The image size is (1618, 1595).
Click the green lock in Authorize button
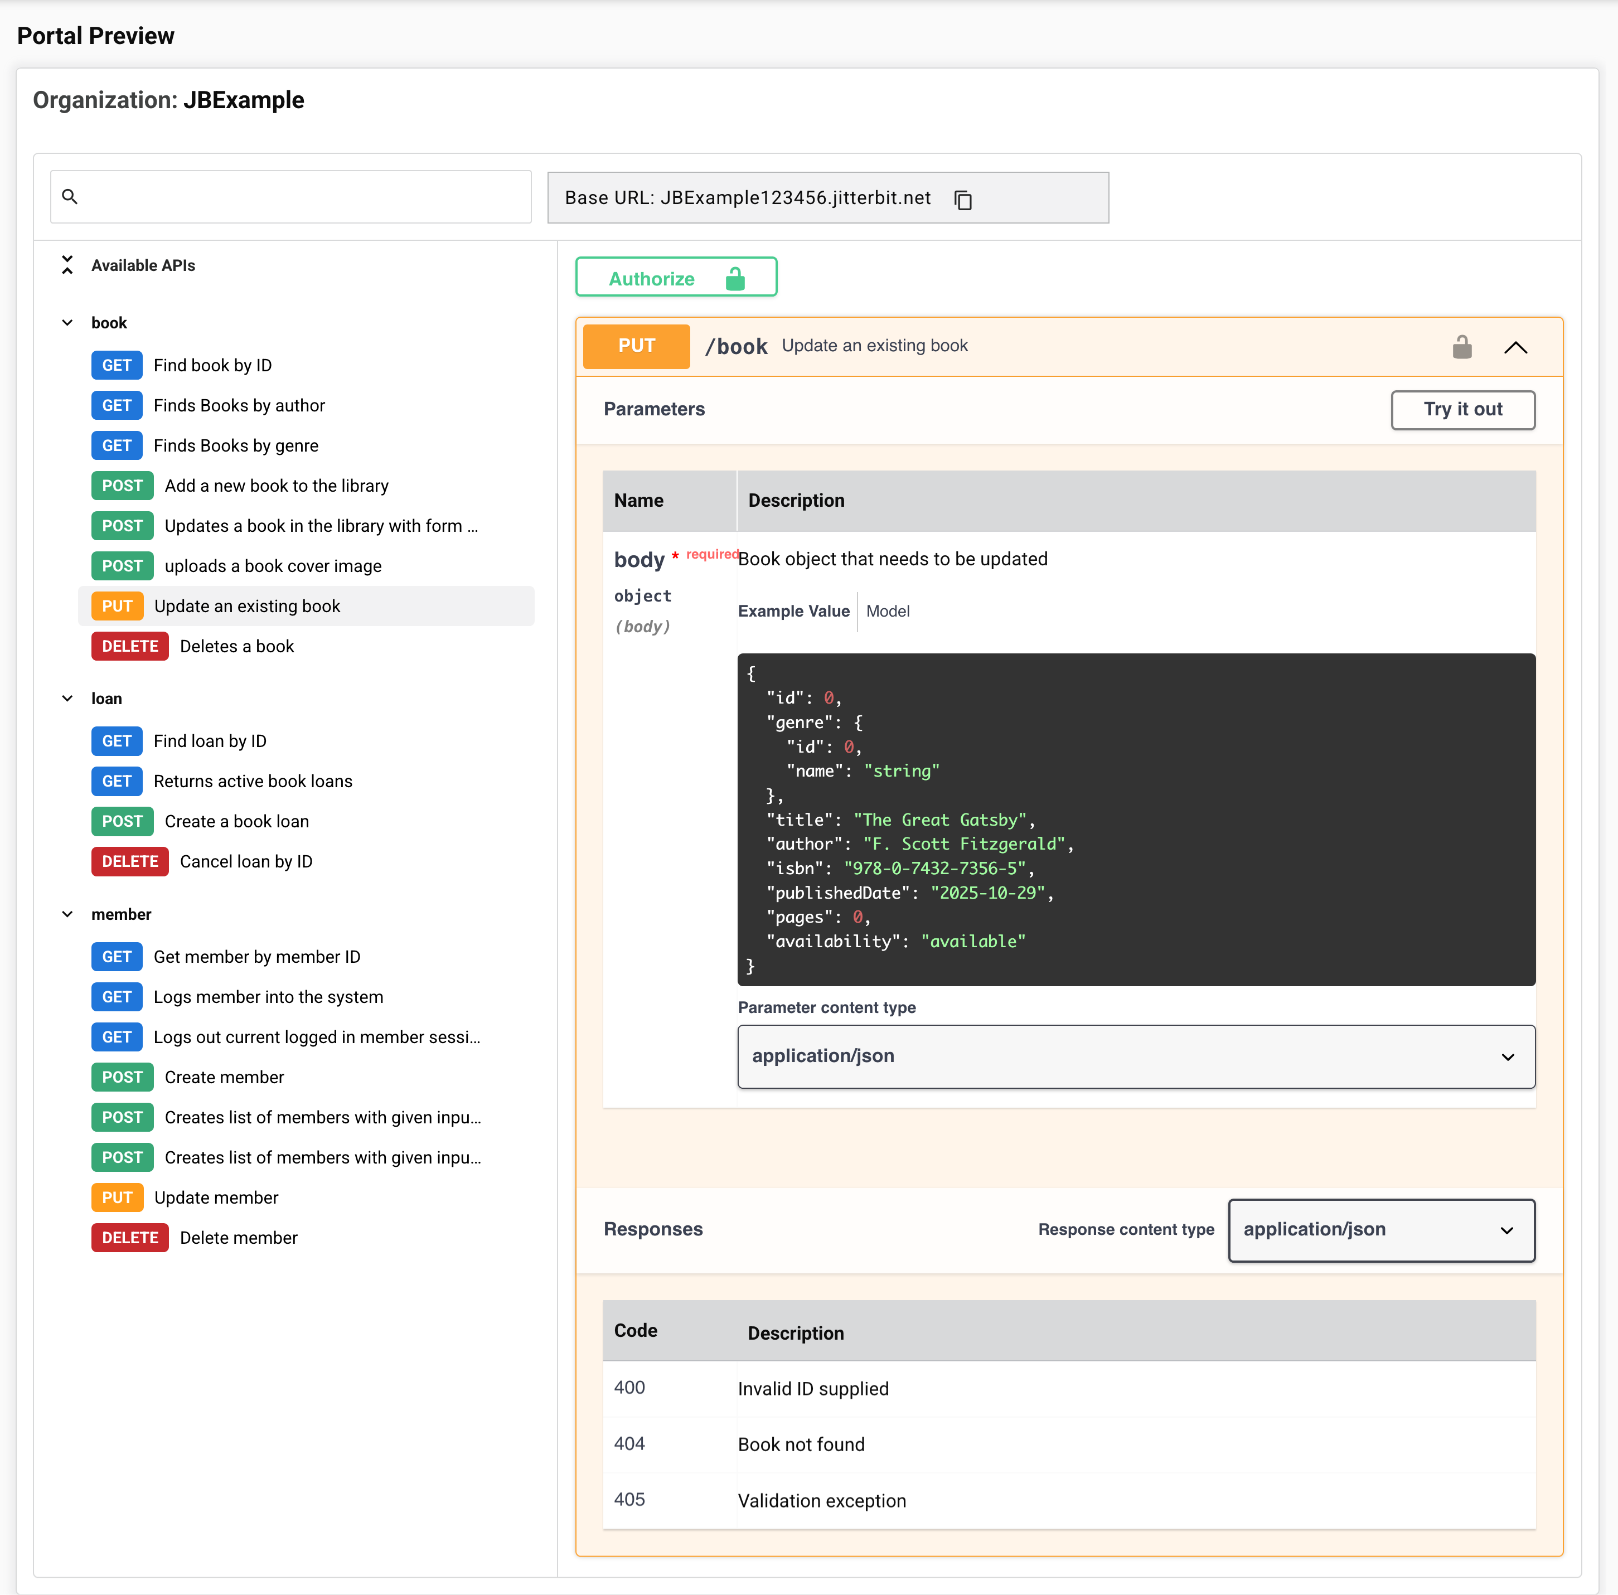734,278
